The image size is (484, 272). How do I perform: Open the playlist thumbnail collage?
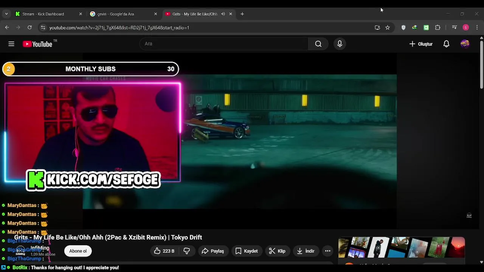pyautogui.click(x=402, y=247)
